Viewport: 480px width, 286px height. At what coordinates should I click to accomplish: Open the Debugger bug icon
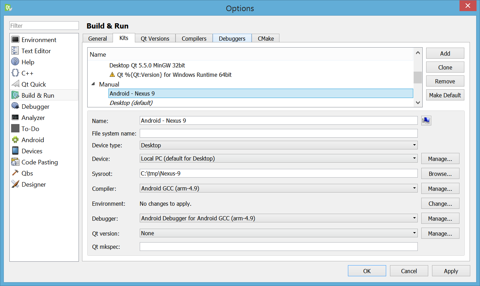pyautogui.click(x=15, y=106)
